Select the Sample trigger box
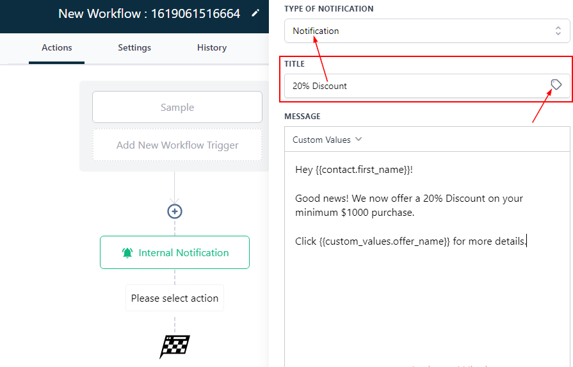This screenshot has width=573, height=367. click(177, 108)
